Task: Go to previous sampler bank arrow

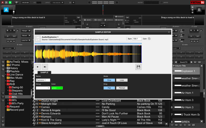Action: [x=176, y=62]
